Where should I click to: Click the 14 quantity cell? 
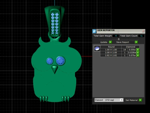[125, 50]
